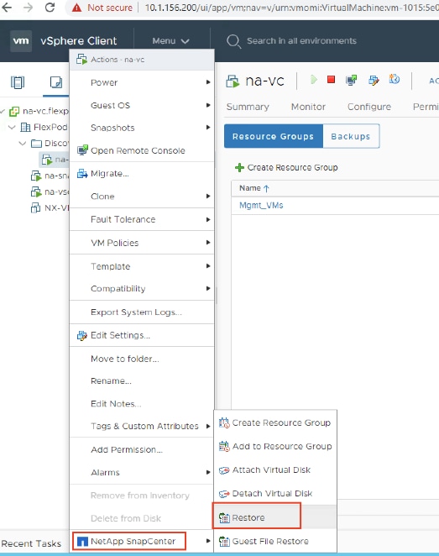Expand the Clone submenu arrow

pyautogui.click(x=208, y=196)
